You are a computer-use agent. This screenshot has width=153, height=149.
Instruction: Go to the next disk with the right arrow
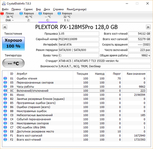pos(148,27)
